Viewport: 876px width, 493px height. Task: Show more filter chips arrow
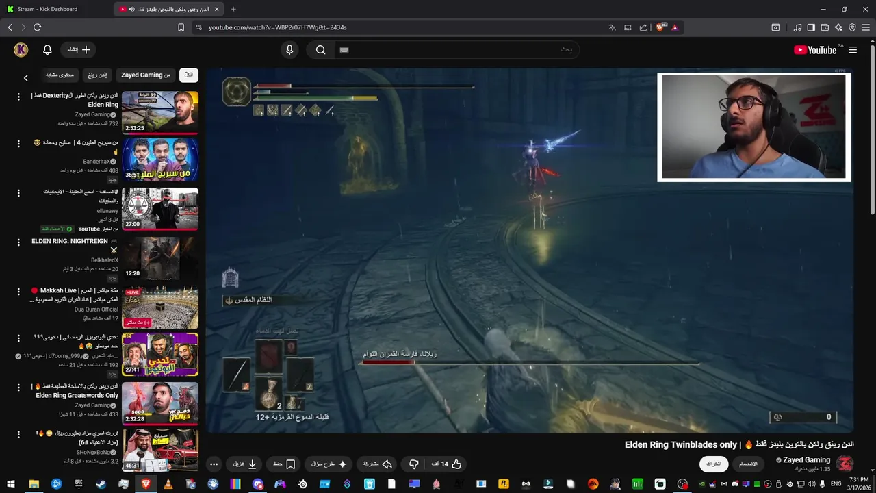[x=26, y=77]
